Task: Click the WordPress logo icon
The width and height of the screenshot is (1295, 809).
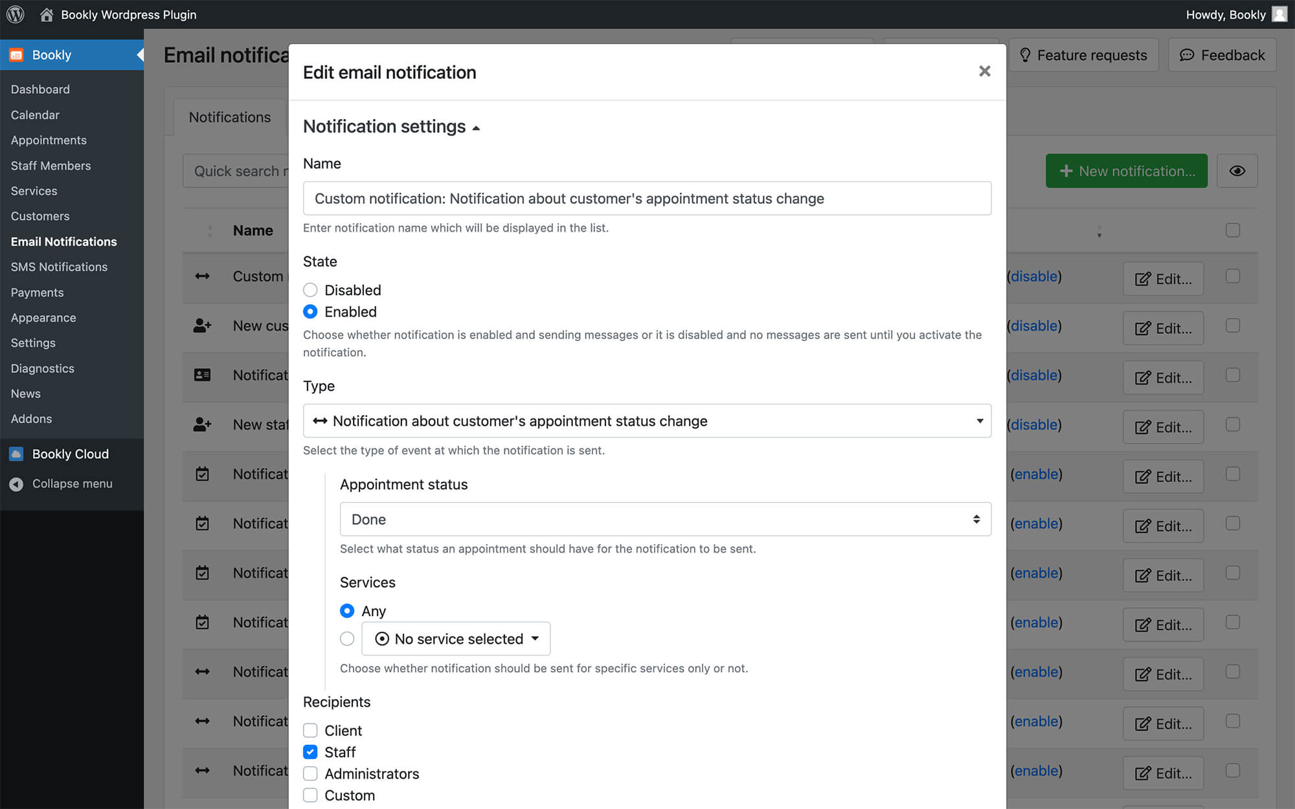Action: [x=16, y=14]
